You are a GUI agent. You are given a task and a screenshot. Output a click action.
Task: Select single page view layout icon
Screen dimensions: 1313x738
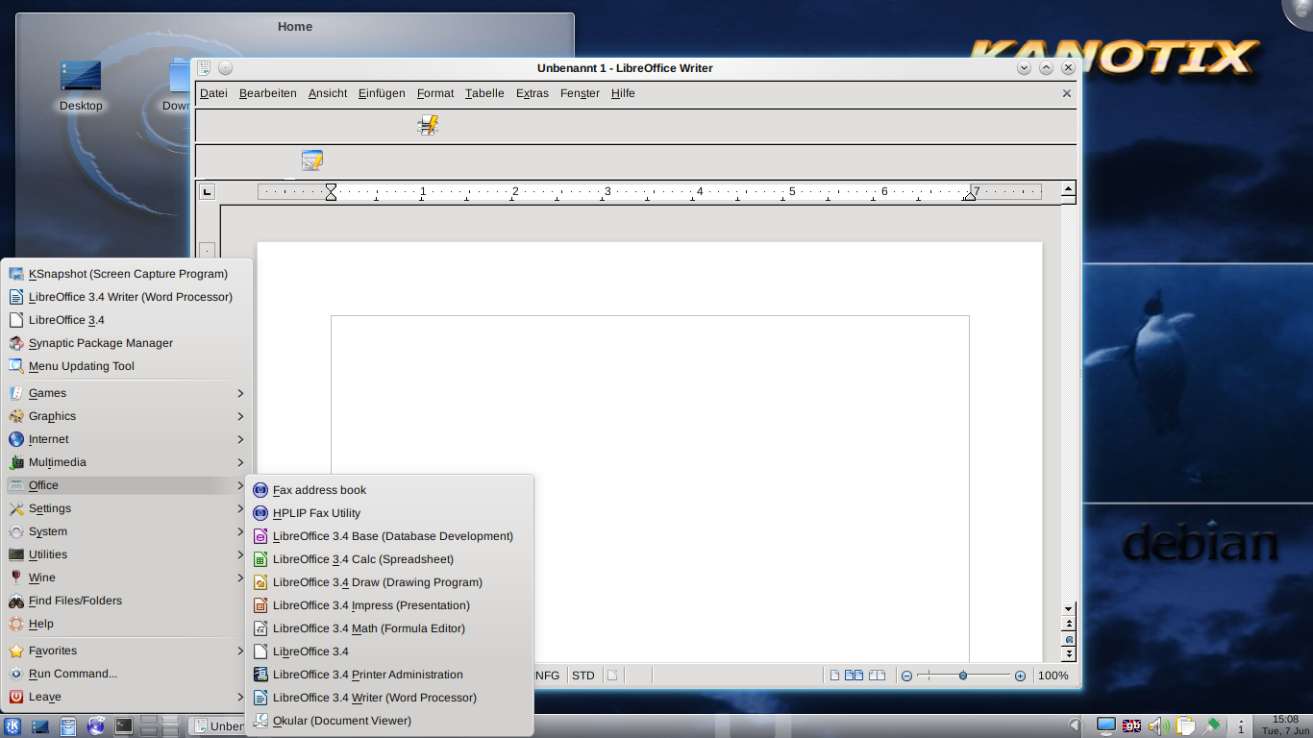pyautogui.click(x=835, y=676)
